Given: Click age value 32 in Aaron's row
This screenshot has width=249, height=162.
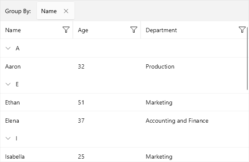Looking at the screenshot, I should 81,66.
